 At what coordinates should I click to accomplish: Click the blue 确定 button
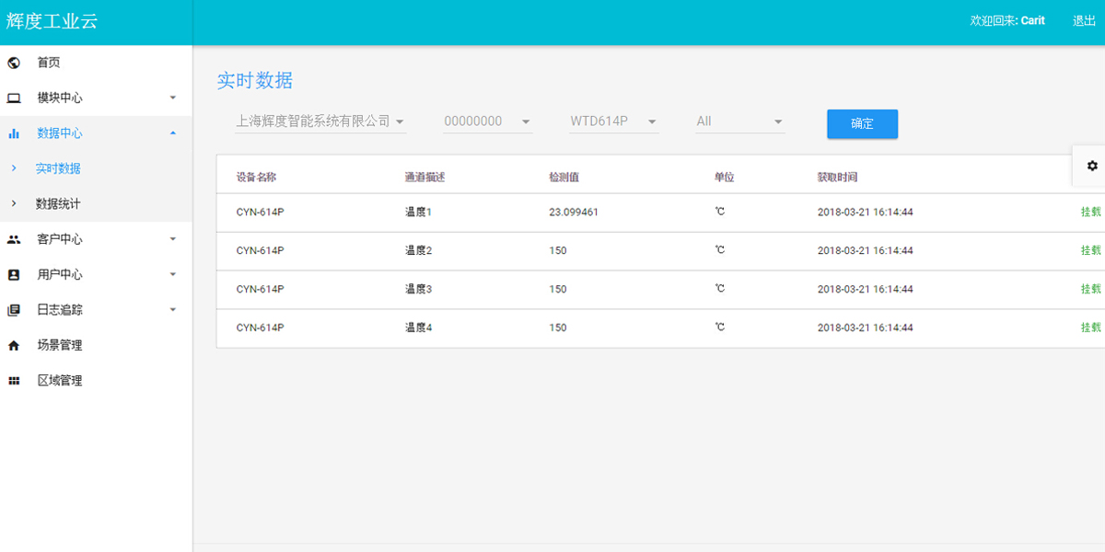[x=862, y=124]
